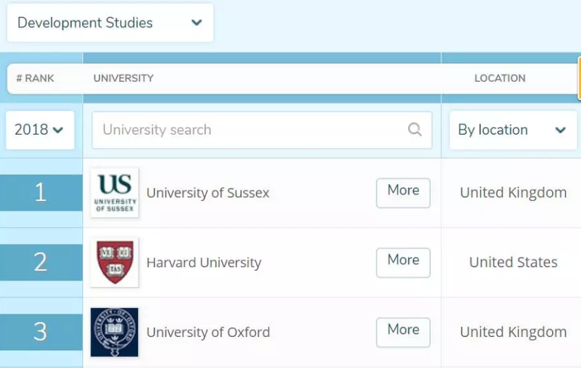Sort by the # RANK column header

click(35, 78)
